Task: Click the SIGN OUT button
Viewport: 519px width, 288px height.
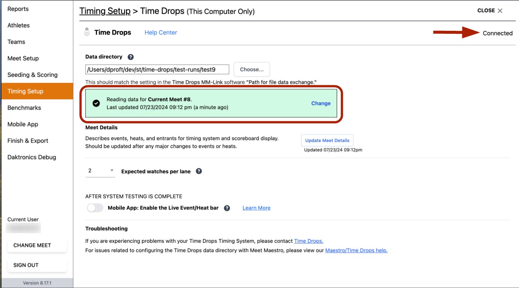Action: coord(37,265)
